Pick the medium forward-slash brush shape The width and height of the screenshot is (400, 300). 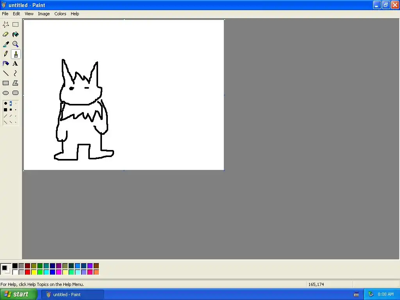(11, 116)
